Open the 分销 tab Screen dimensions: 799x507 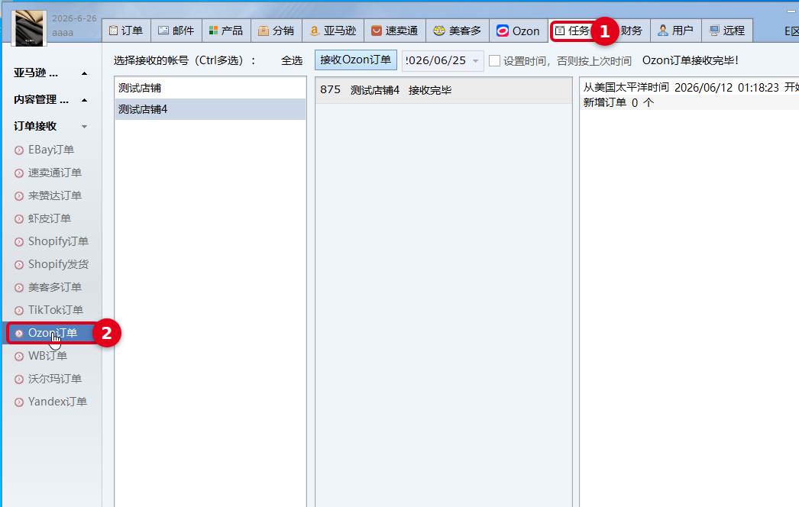277,31
